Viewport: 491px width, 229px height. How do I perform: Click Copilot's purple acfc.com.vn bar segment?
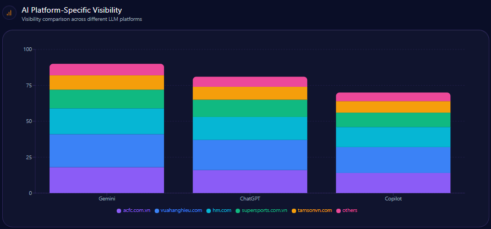pos(393,183)
